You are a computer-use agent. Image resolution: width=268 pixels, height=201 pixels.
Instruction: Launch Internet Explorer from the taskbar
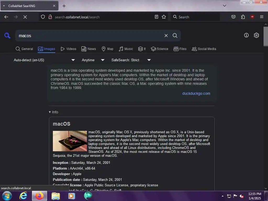coord(23,196)
